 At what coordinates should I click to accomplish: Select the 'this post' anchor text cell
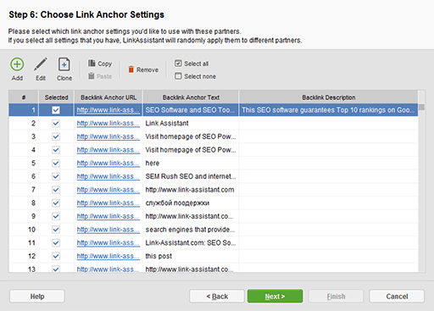[191, 256]
